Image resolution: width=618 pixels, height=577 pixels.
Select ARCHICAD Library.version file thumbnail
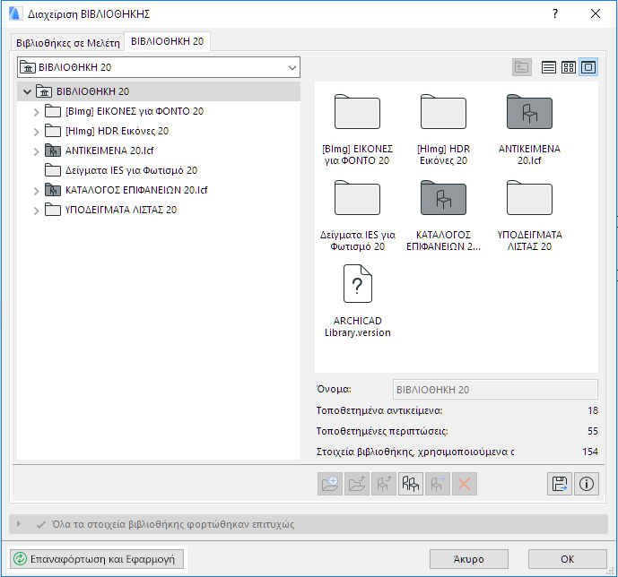[358, 284]
